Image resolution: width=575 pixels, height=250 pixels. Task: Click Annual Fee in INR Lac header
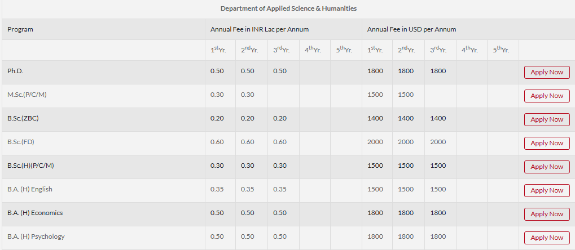pyautogui.click(x=260, y=29)
